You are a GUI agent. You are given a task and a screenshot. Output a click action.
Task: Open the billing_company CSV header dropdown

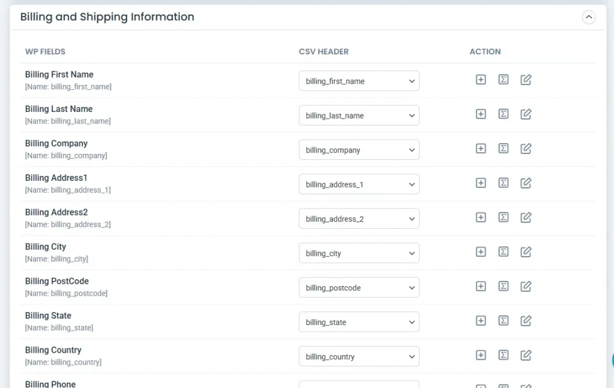coord(359,150)
